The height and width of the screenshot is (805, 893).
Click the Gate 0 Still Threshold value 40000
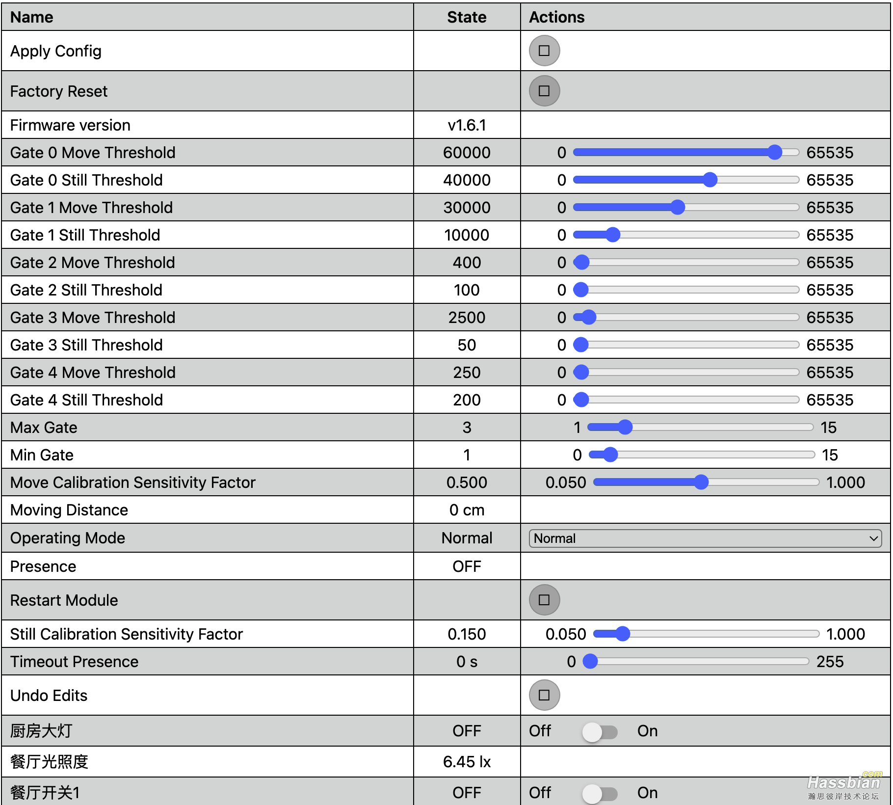pos(467,180)
